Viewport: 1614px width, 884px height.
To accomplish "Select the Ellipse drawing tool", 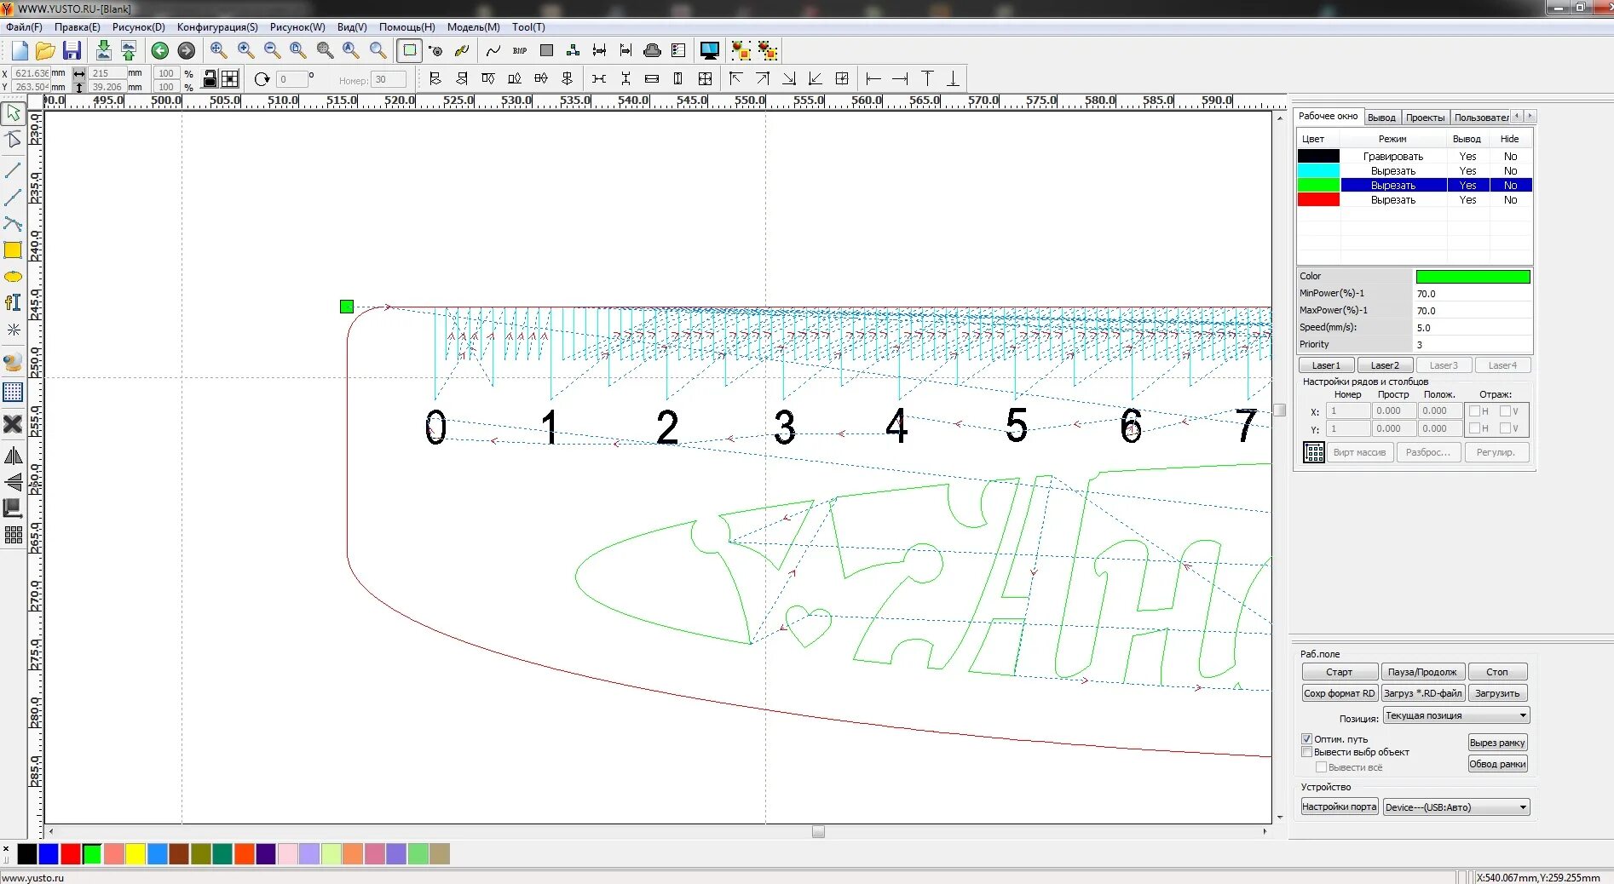I will (x=13, y=276).
